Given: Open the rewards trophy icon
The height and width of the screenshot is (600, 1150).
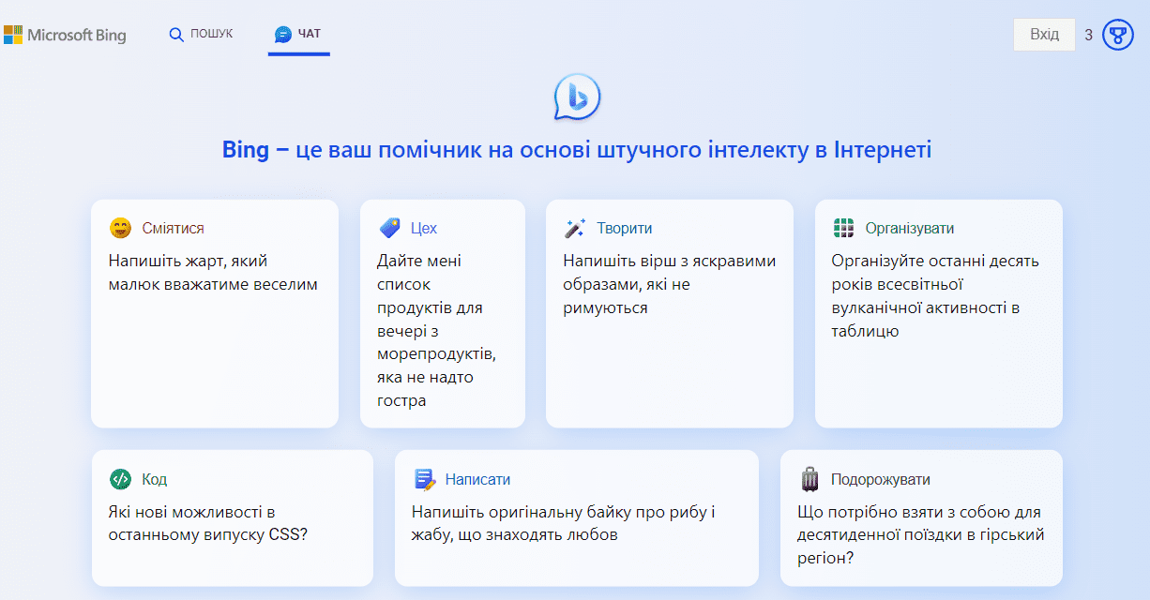Looking at the screenshot, I should (1118, 36).
